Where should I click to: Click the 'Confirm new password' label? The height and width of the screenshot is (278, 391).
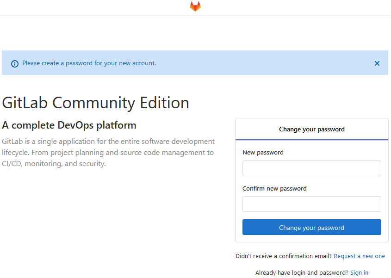coord(274,188)
